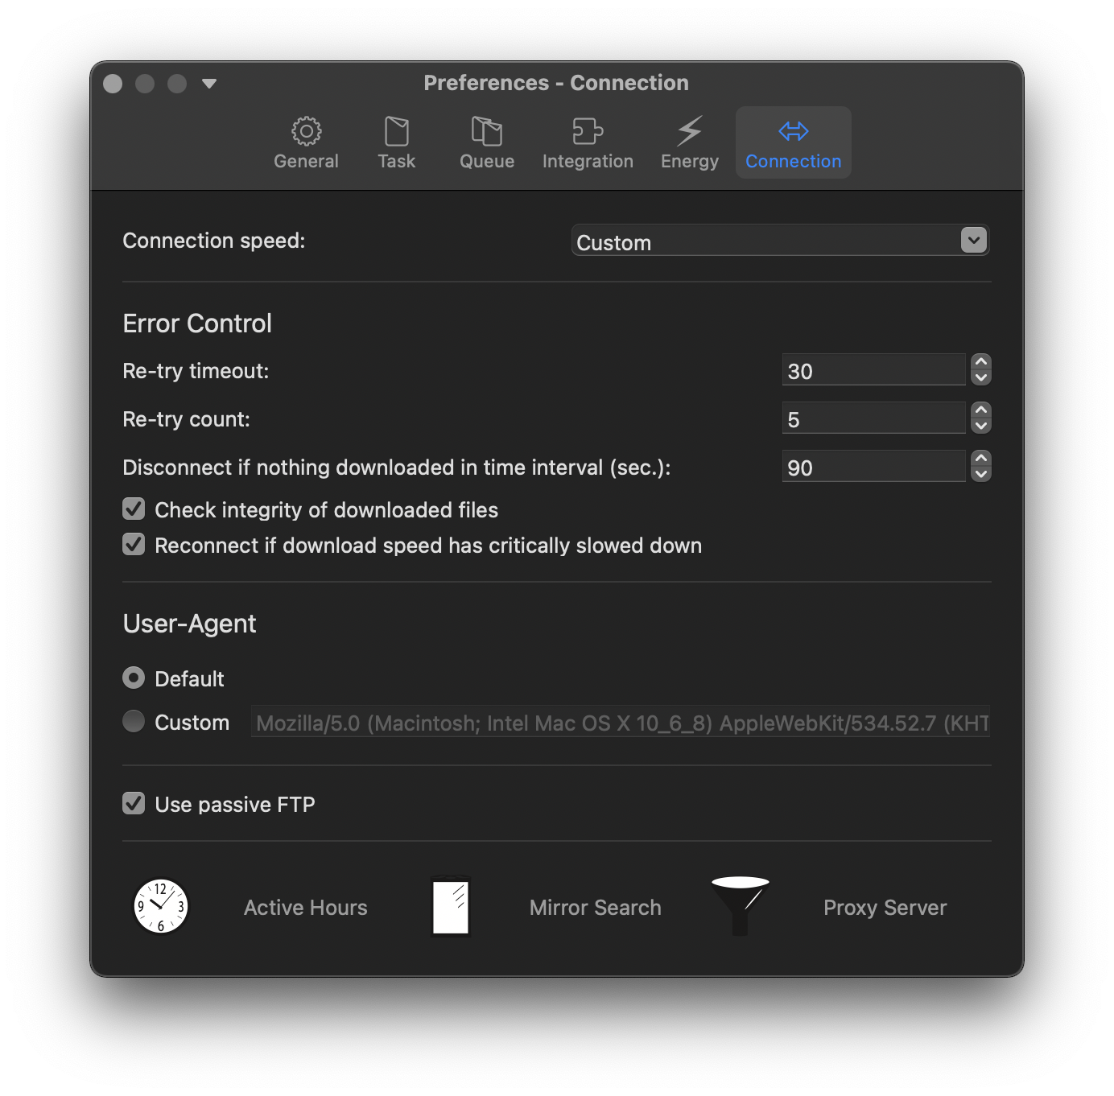Open Energy settings lightning icon
The height and width of the screenshot is (1096, 1114).
point(688,131)
